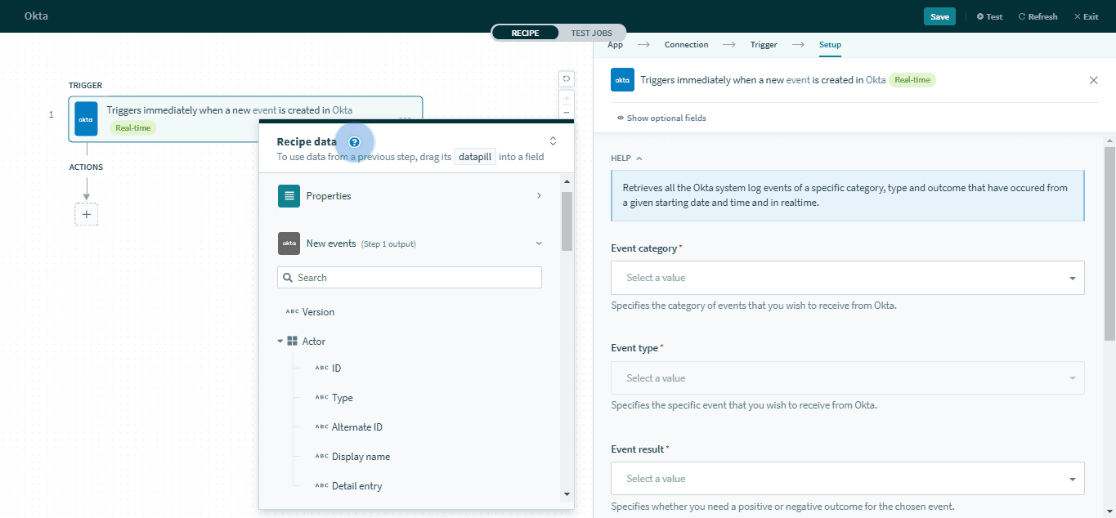Add an action step with plus box
The width and height of the screenshot is (1116, 518).
coord(86,214)
